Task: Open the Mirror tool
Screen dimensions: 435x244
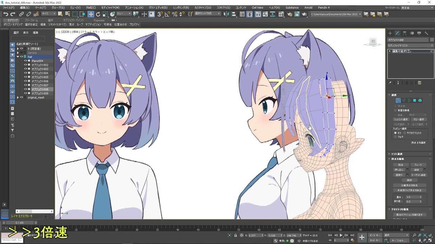Action: coord(227,14)
